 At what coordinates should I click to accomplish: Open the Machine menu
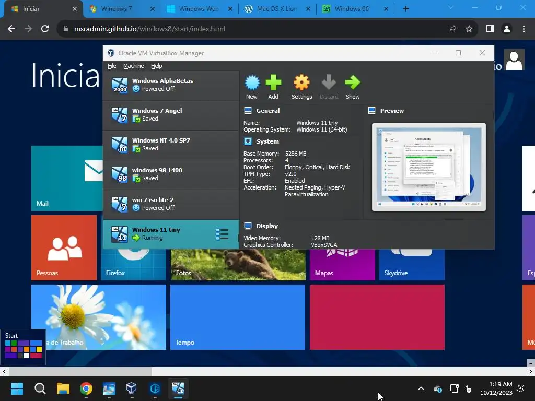click(133, 66)
